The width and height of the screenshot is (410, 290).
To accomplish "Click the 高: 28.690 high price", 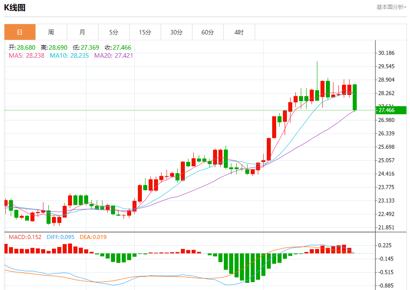I will (x=54, y=47).
